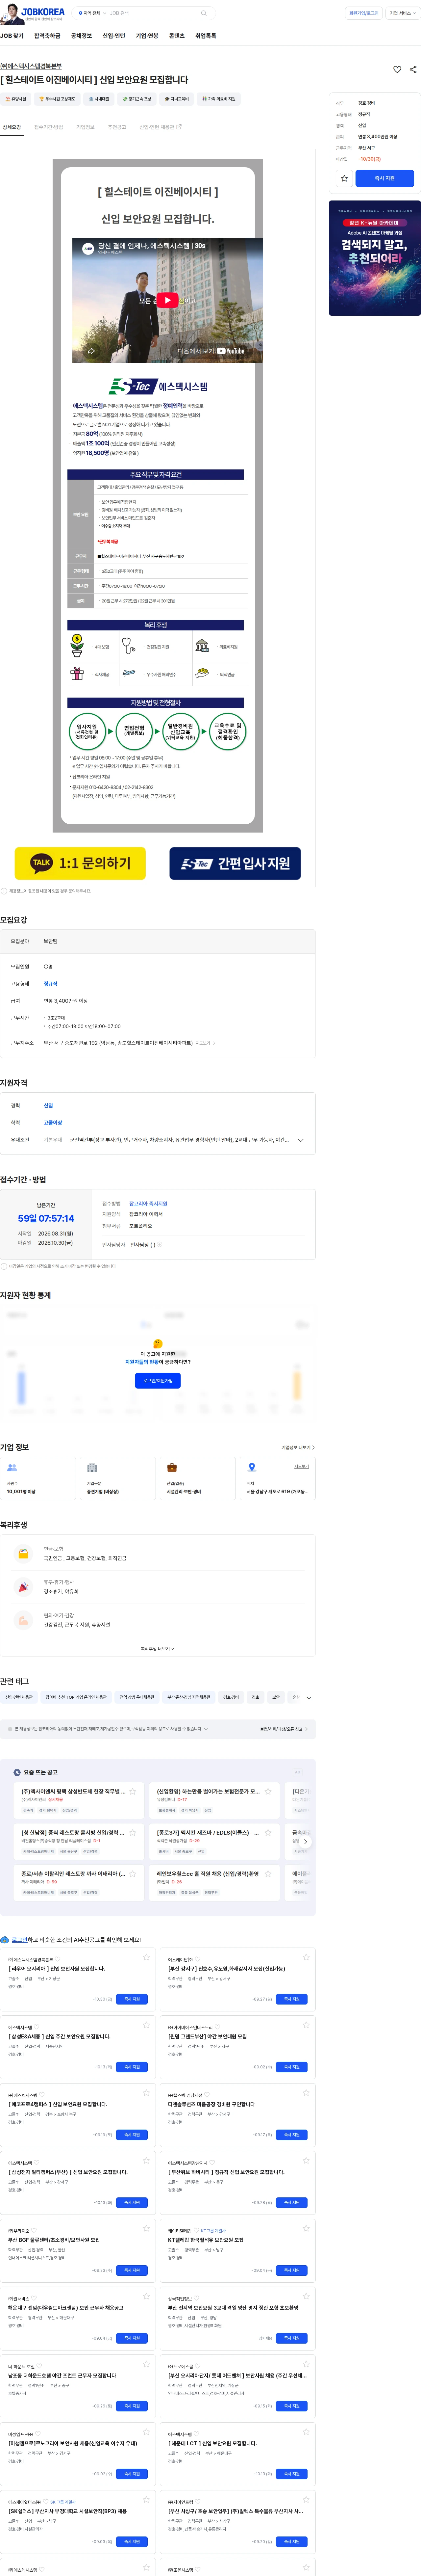The image size is (421, 2576).
Task: Open the 상세요강 tab
Action: click(x=12, y=127)
